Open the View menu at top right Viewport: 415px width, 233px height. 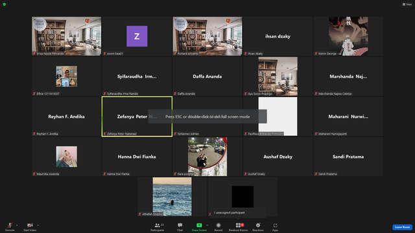point(407,5)
